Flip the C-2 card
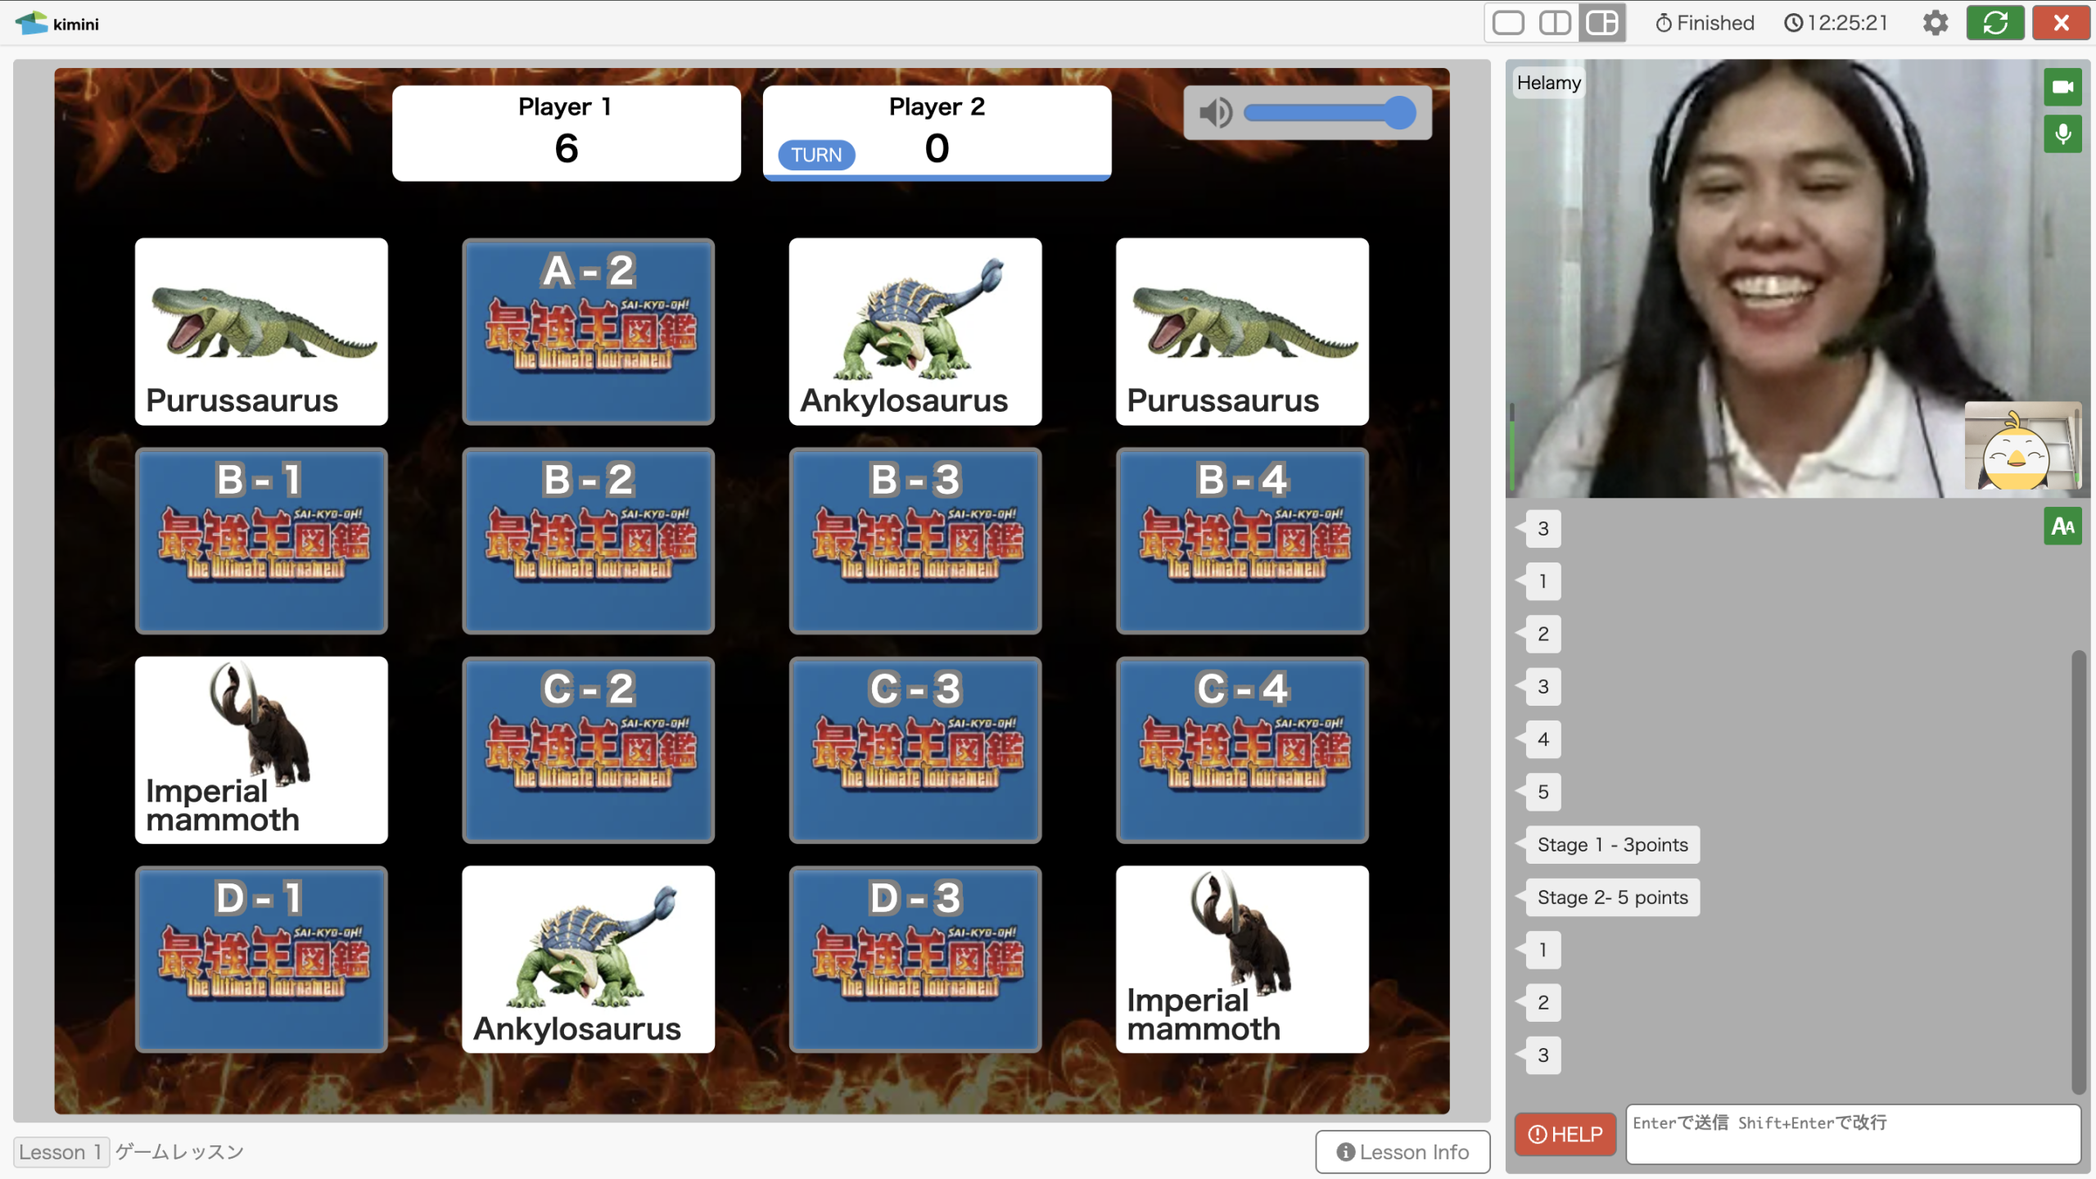Viewport: 2096px width, 1179px height. pos(588,750)
